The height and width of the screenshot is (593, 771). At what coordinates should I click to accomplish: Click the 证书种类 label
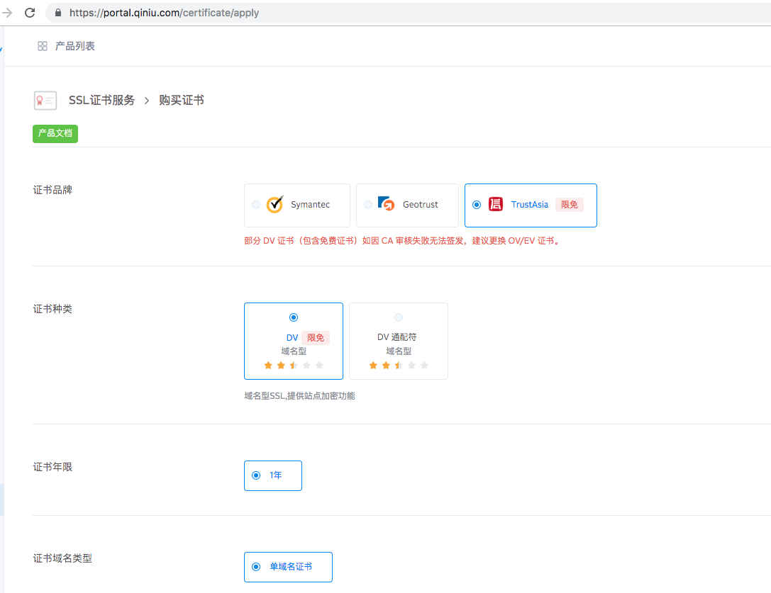[52, 309]
